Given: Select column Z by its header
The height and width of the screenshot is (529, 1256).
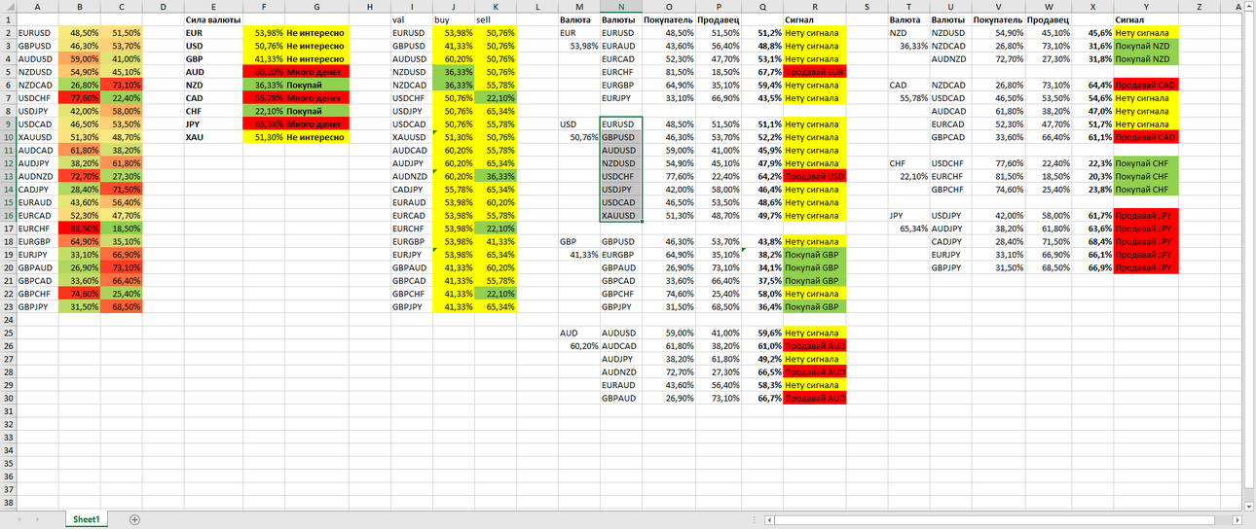Looking at the screenshot, I should (x=1198, y=6).
